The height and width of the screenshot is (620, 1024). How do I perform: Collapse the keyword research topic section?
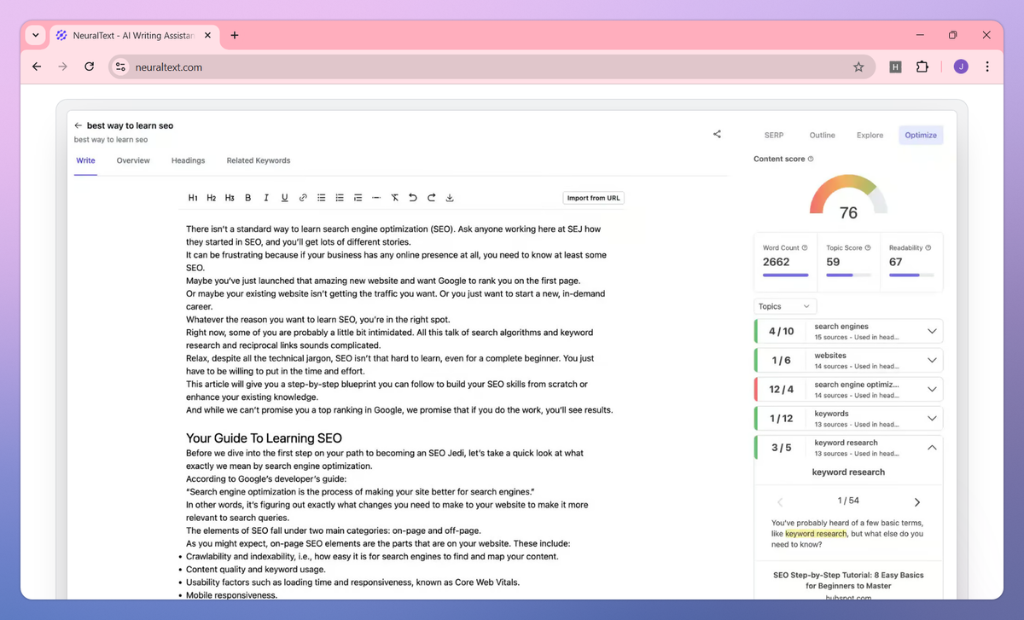point(932,447)
